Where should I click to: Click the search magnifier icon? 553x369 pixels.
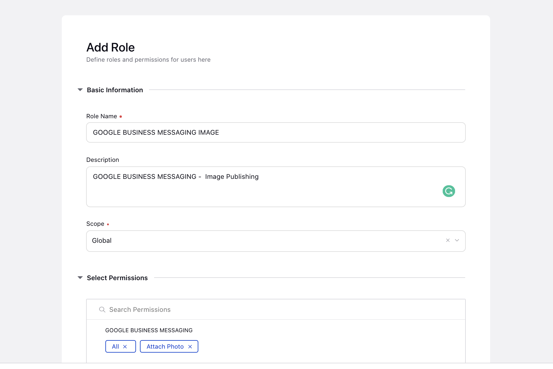[102, 310]
